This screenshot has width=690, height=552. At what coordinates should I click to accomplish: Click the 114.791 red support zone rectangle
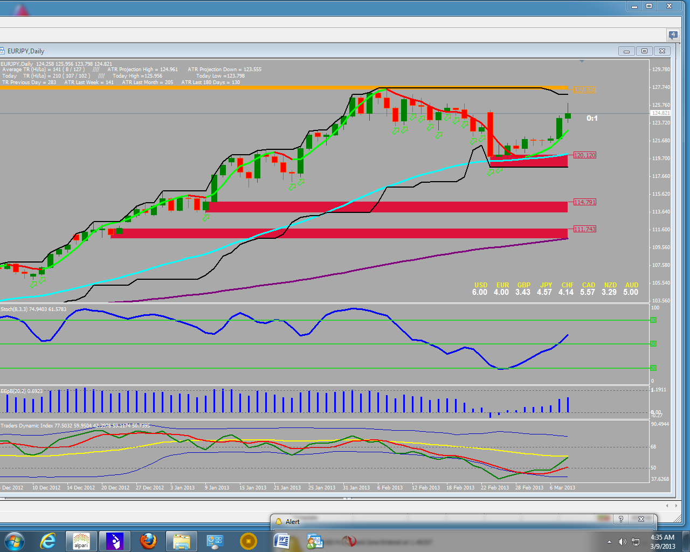tap(387, 207)
